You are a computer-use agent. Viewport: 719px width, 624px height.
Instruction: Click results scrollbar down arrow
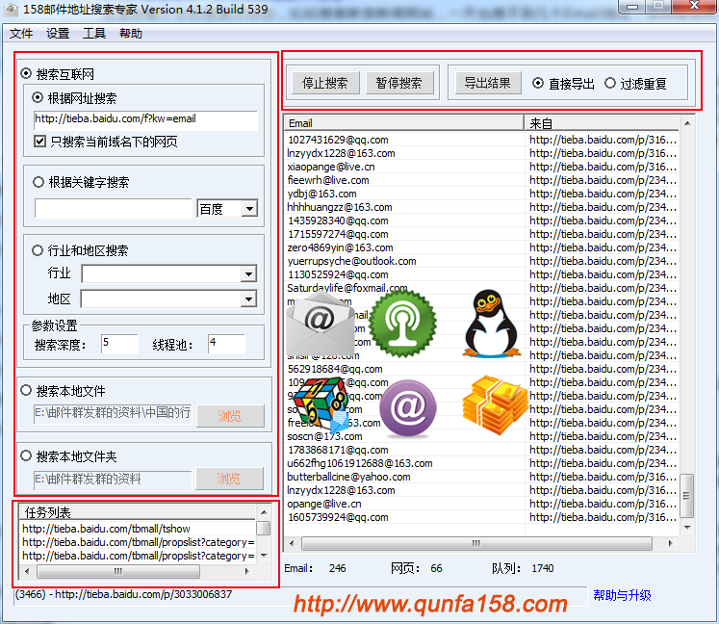coord(687,527)
